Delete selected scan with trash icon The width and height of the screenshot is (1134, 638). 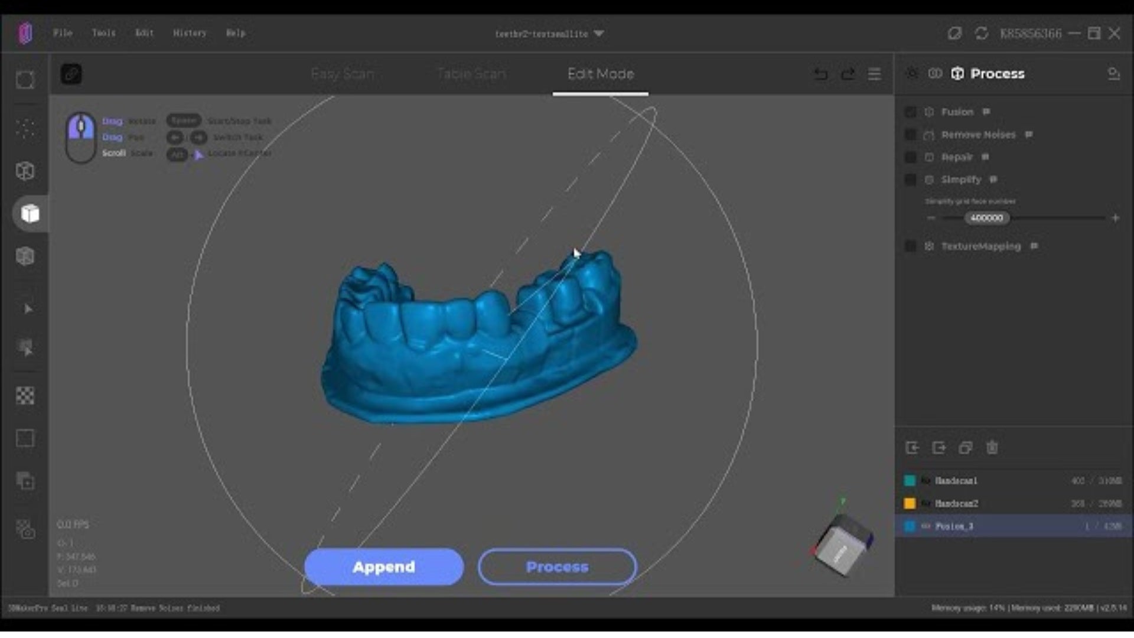point(992,448)
